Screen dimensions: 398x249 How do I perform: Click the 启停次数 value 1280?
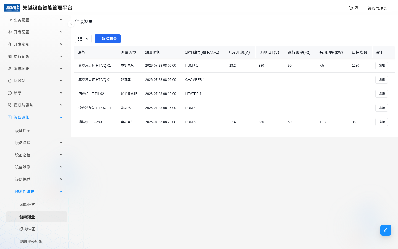tap(355, 66)
